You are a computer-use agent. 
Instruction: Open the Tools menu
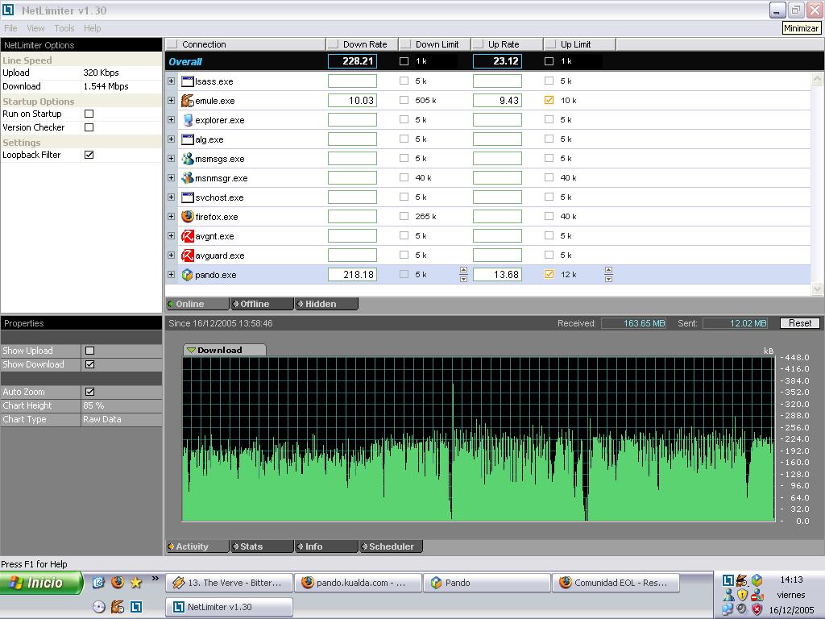pos(64,28)
